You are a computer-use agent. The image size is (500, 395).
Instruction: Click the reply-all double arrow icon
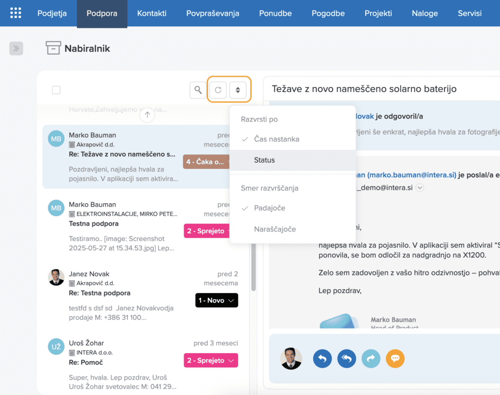coord(346,359)
